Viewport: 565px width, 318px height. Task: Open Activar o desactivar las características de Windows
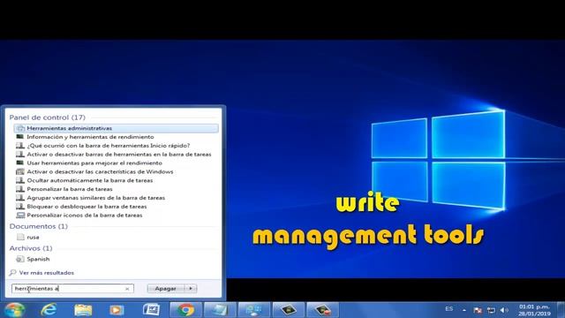point(100,171)
